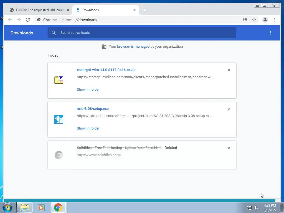
Task: Open the Downloads page more actions menu
Action: (271, 33)
